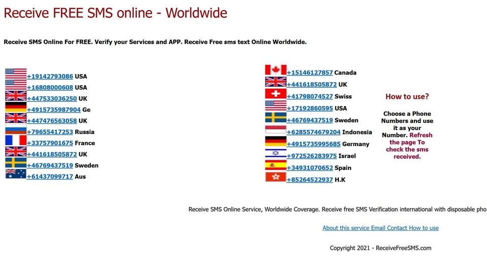Screen dimensions: 487x274
Task: Open Australia number +61437099717
Action: coord(50,177)
